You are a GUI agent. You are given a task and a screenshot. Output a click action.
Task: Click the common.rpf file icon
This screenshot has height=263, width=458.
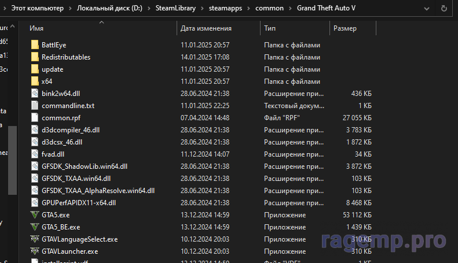(x=35, y=118)
